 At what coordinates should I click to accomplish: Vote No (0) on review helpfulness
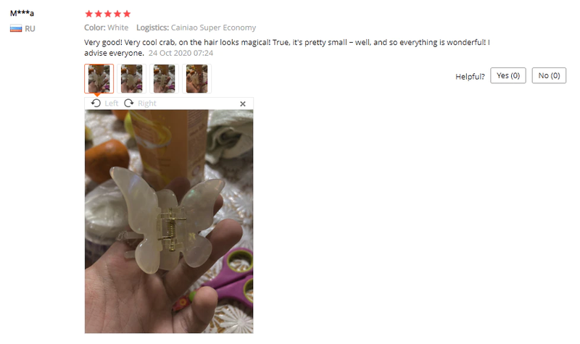(x=549, y=75)
